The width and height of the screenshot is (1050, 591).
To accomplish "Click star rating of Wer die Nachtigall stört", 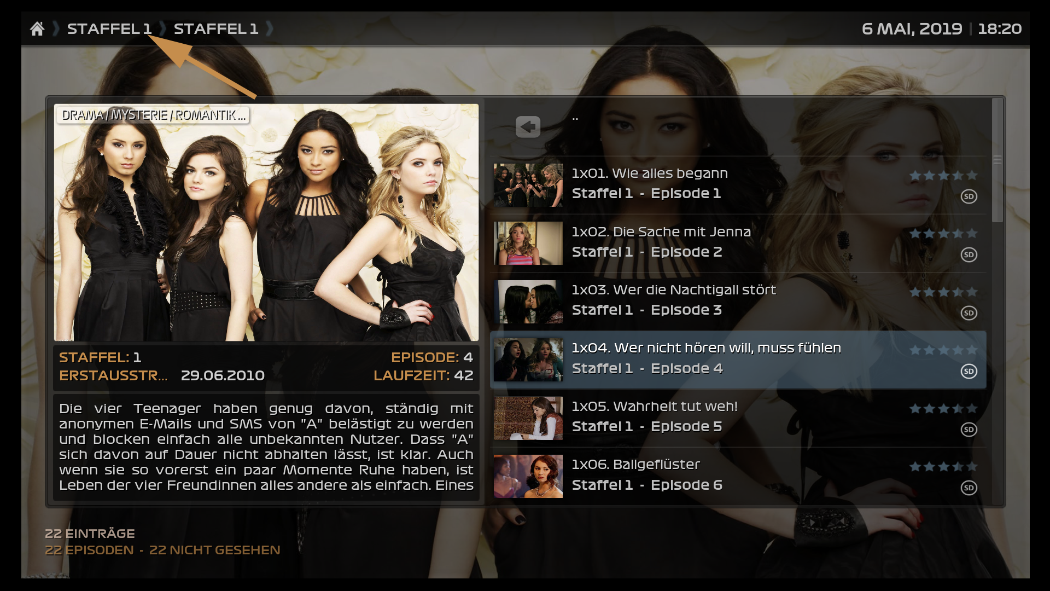I will coord(943,292).
